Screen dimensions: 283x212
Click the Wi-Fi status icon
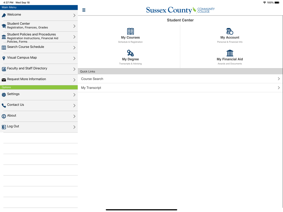coord(264,3)
